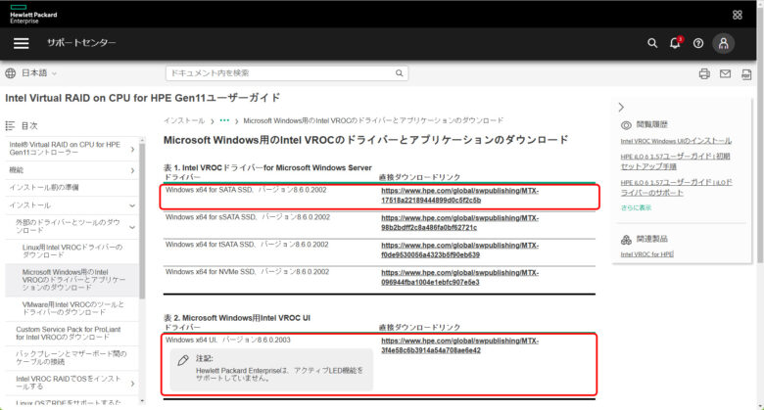The image size is (764, 410).
Task: Click the browsing history eye icon
Action: (x=626, y=125)
